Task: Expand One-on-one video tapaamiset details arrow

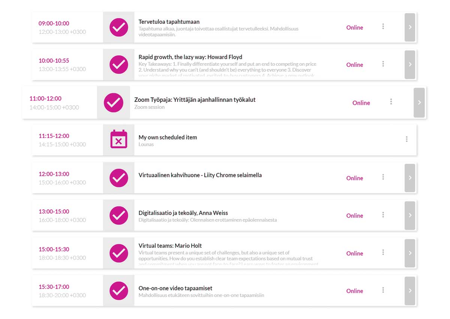Action: click(x=410, y=290)
